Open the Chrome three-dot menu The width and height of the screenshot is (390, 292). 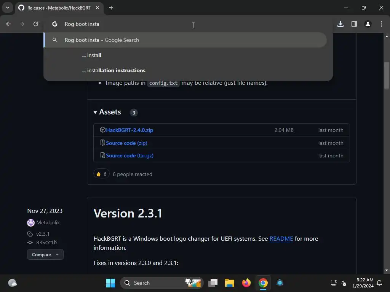click(382, 24)
